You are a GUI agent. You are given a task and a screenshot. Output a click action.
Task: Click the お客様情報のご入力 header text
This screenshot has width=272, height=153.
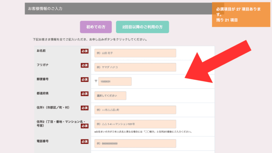(45, 8)
